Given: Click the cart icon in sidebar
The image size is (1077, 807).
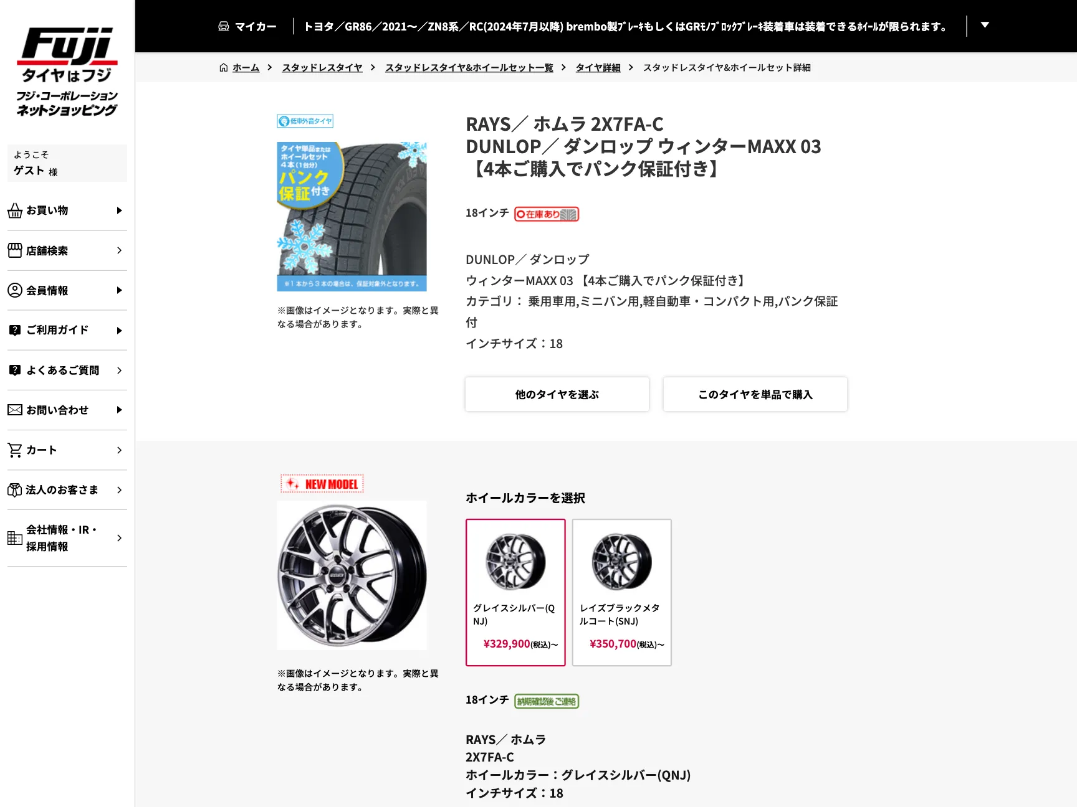Looking at the screenshot, I should [x=15, y=450].
